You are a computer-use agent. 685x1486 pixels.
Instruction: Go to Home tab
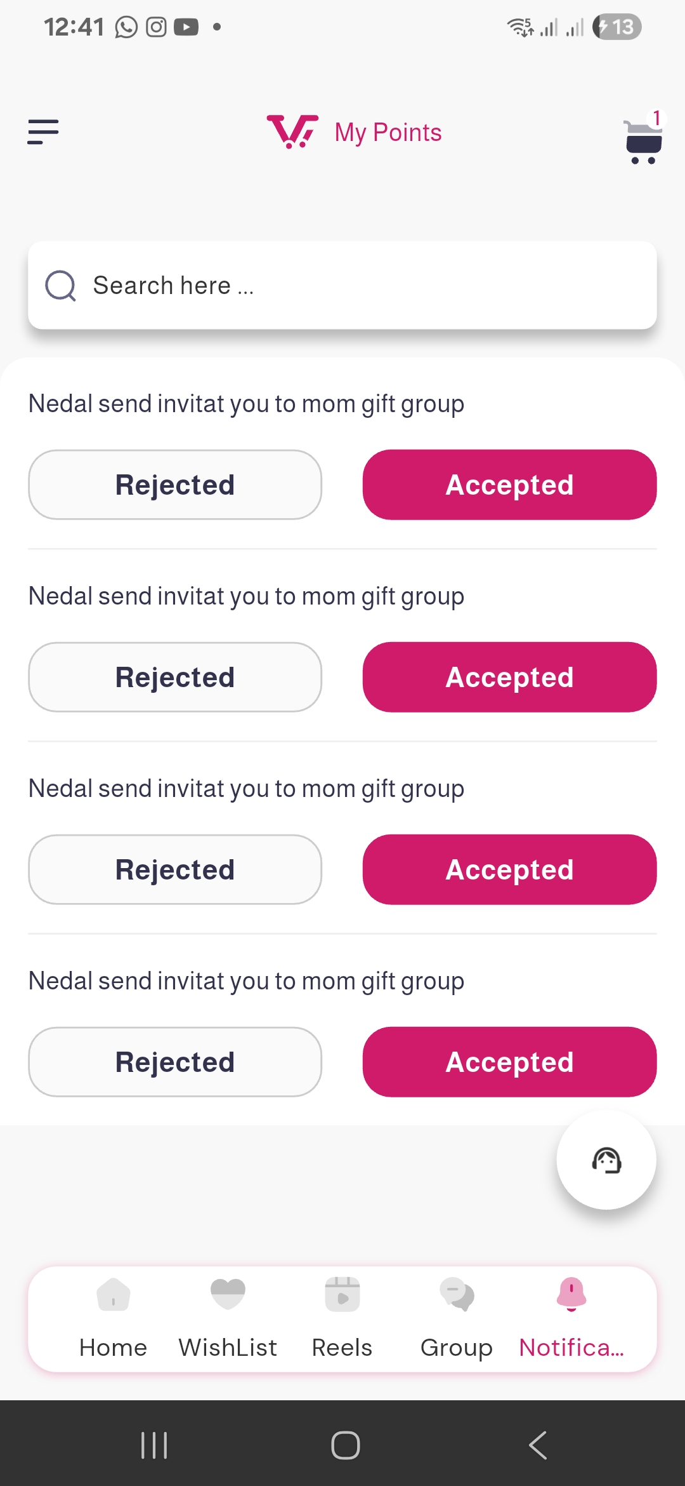coord(114,1318)
